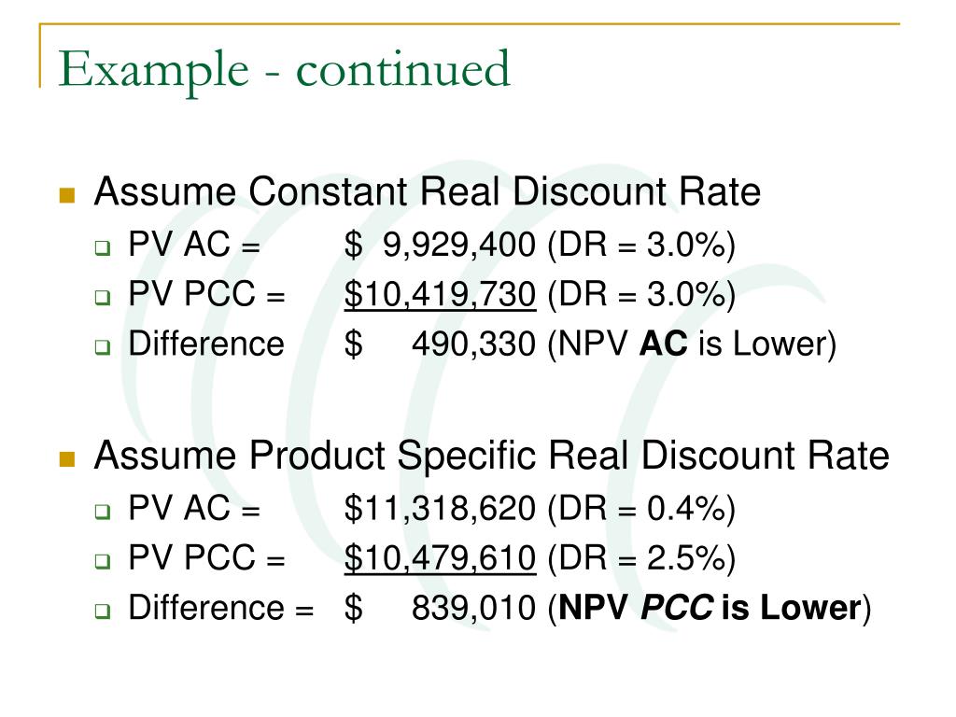Click the '(DR = 0.4%)' text
Screen dimensions: 956x717
(642, 509)
